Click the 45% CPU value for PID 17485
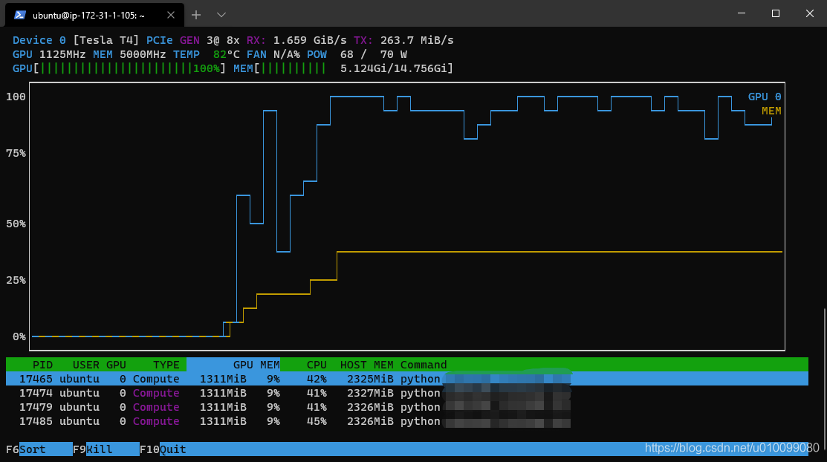The image size is (827, 462). 317,421
